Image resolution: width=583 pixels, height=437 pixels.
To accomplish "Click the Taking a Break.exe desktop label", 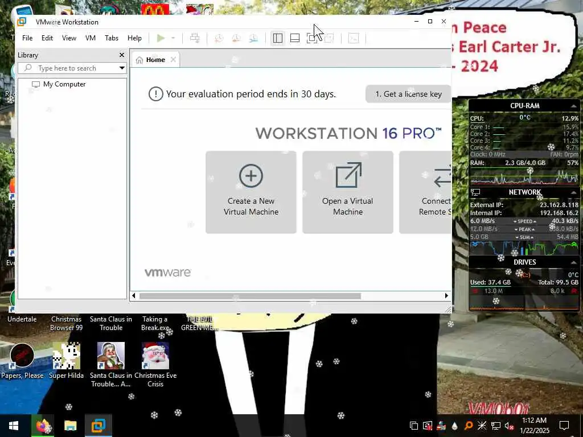I will point(155,323).
